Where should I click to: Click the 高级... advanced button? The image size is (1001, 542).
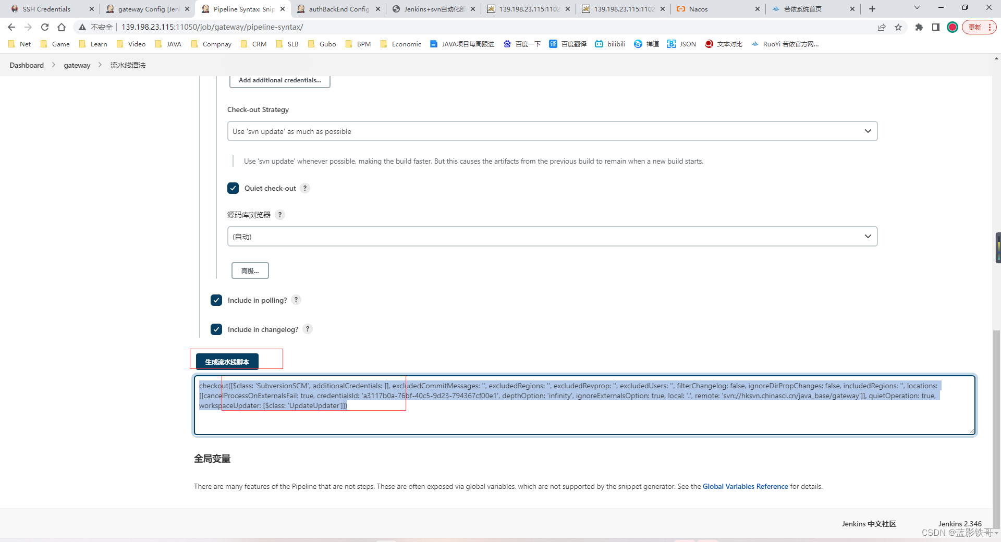coord(250,270)
